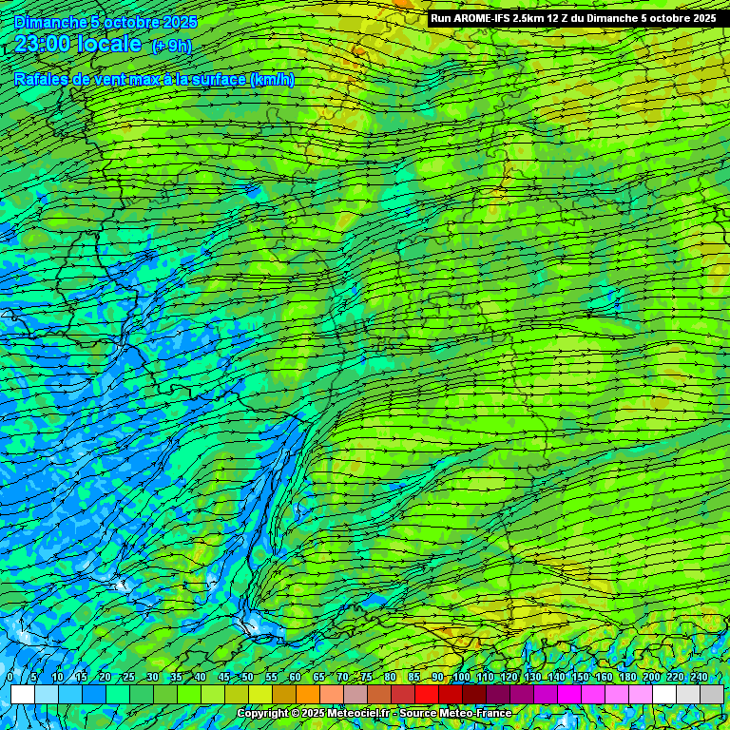Pick the magenta 140 km/h legend swatch
Screen dimensions: 730x730
(x=568, y=695)
